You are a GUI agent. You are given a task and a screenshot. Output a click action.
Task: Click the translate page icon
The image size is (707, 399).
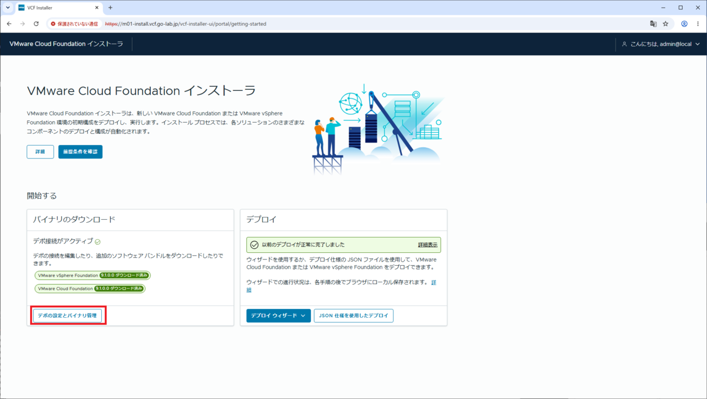coord(653,24)
